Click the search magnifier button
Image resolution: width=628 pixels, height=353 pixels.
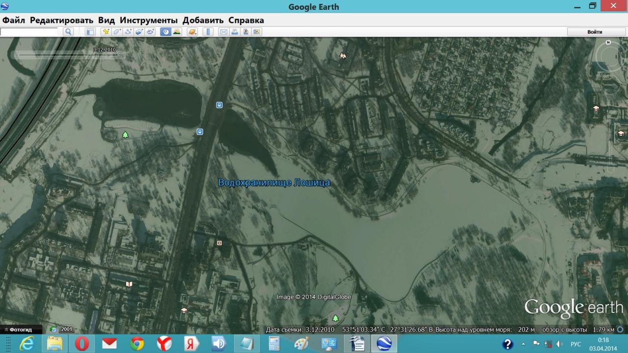[x=68, y=32]
